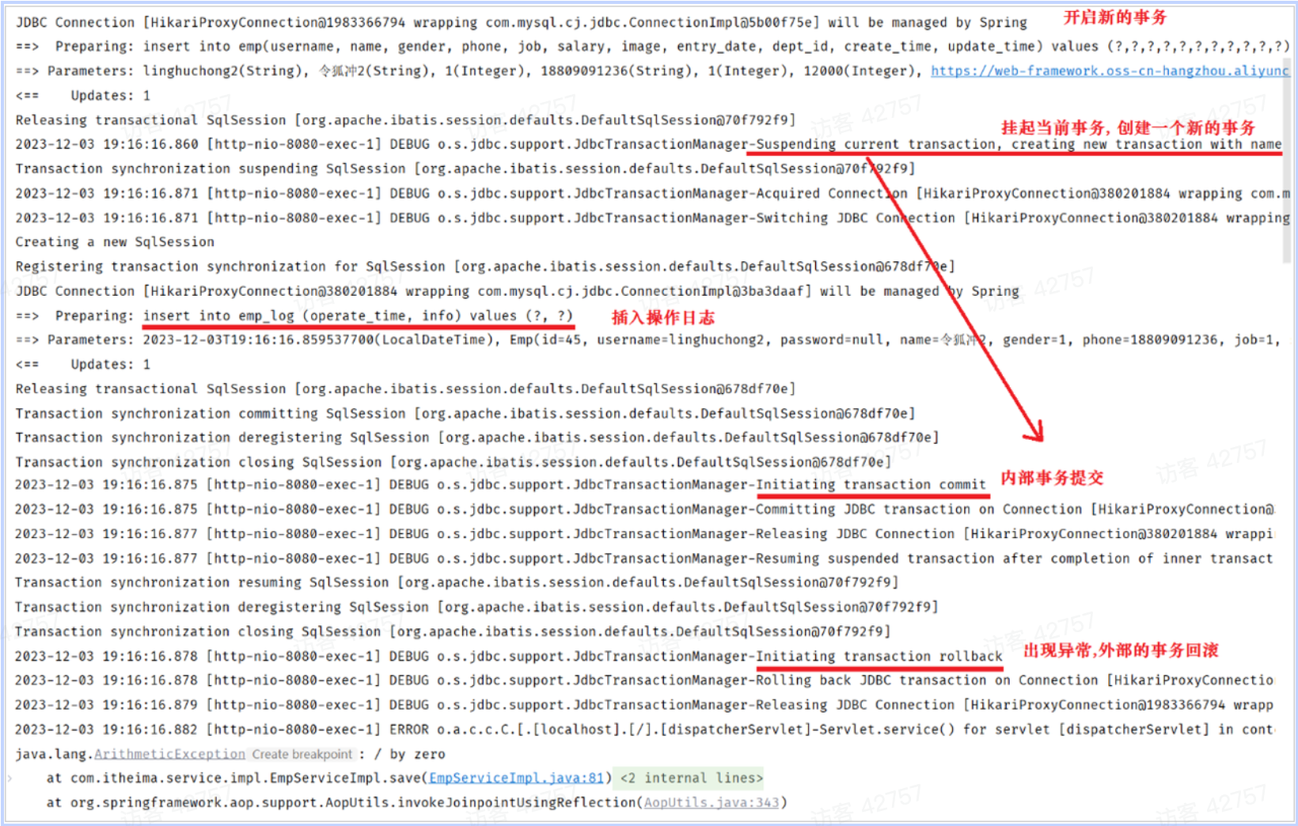Click the red '插入操作日志' annotation

[x=662, y=317]
